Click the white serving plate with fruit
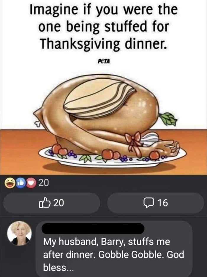 pyautogui.click(x=112, y=156)
